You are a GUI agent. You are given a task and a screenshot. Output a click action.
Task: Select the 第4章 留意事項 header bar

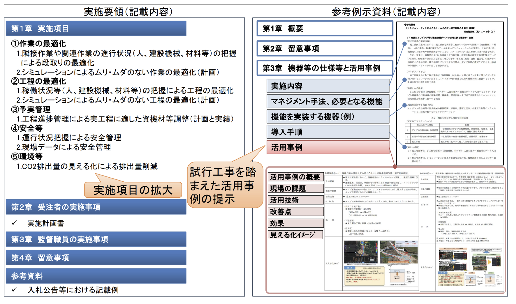[96, 258]
